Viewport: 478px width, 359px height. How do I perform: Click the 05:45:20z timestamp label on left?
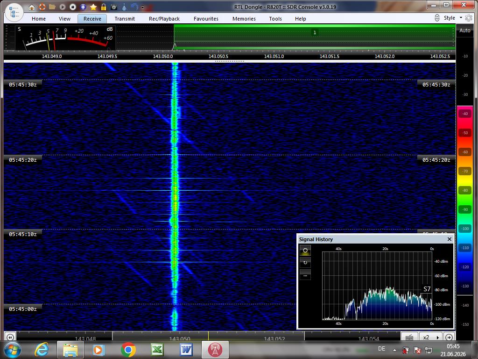coord(23,160)
